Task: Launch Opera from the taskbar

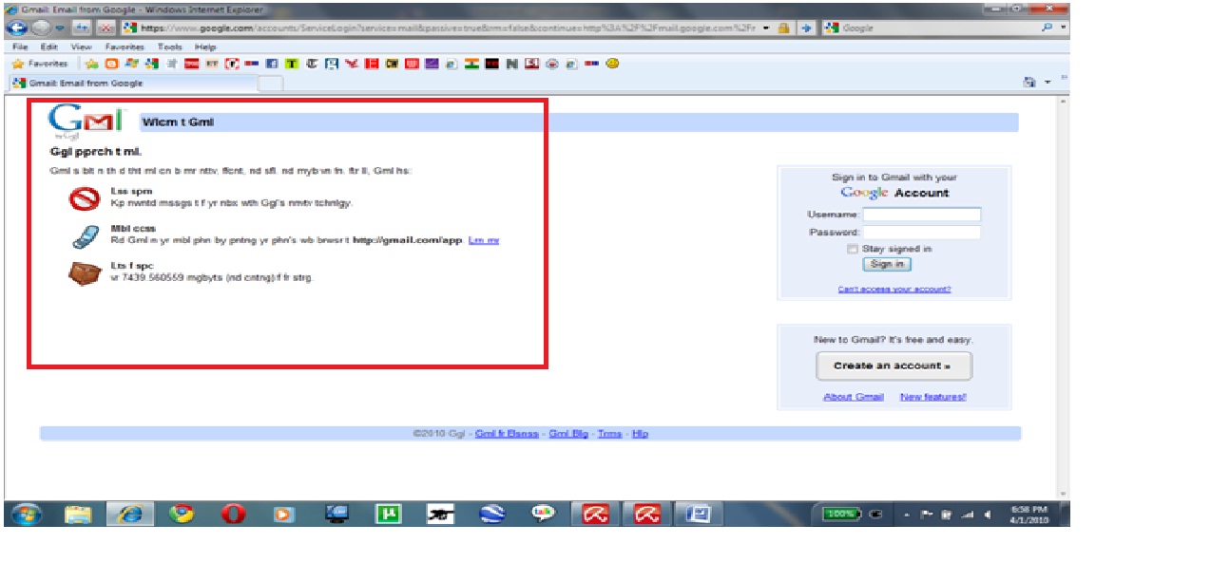Action: (233, 514)
